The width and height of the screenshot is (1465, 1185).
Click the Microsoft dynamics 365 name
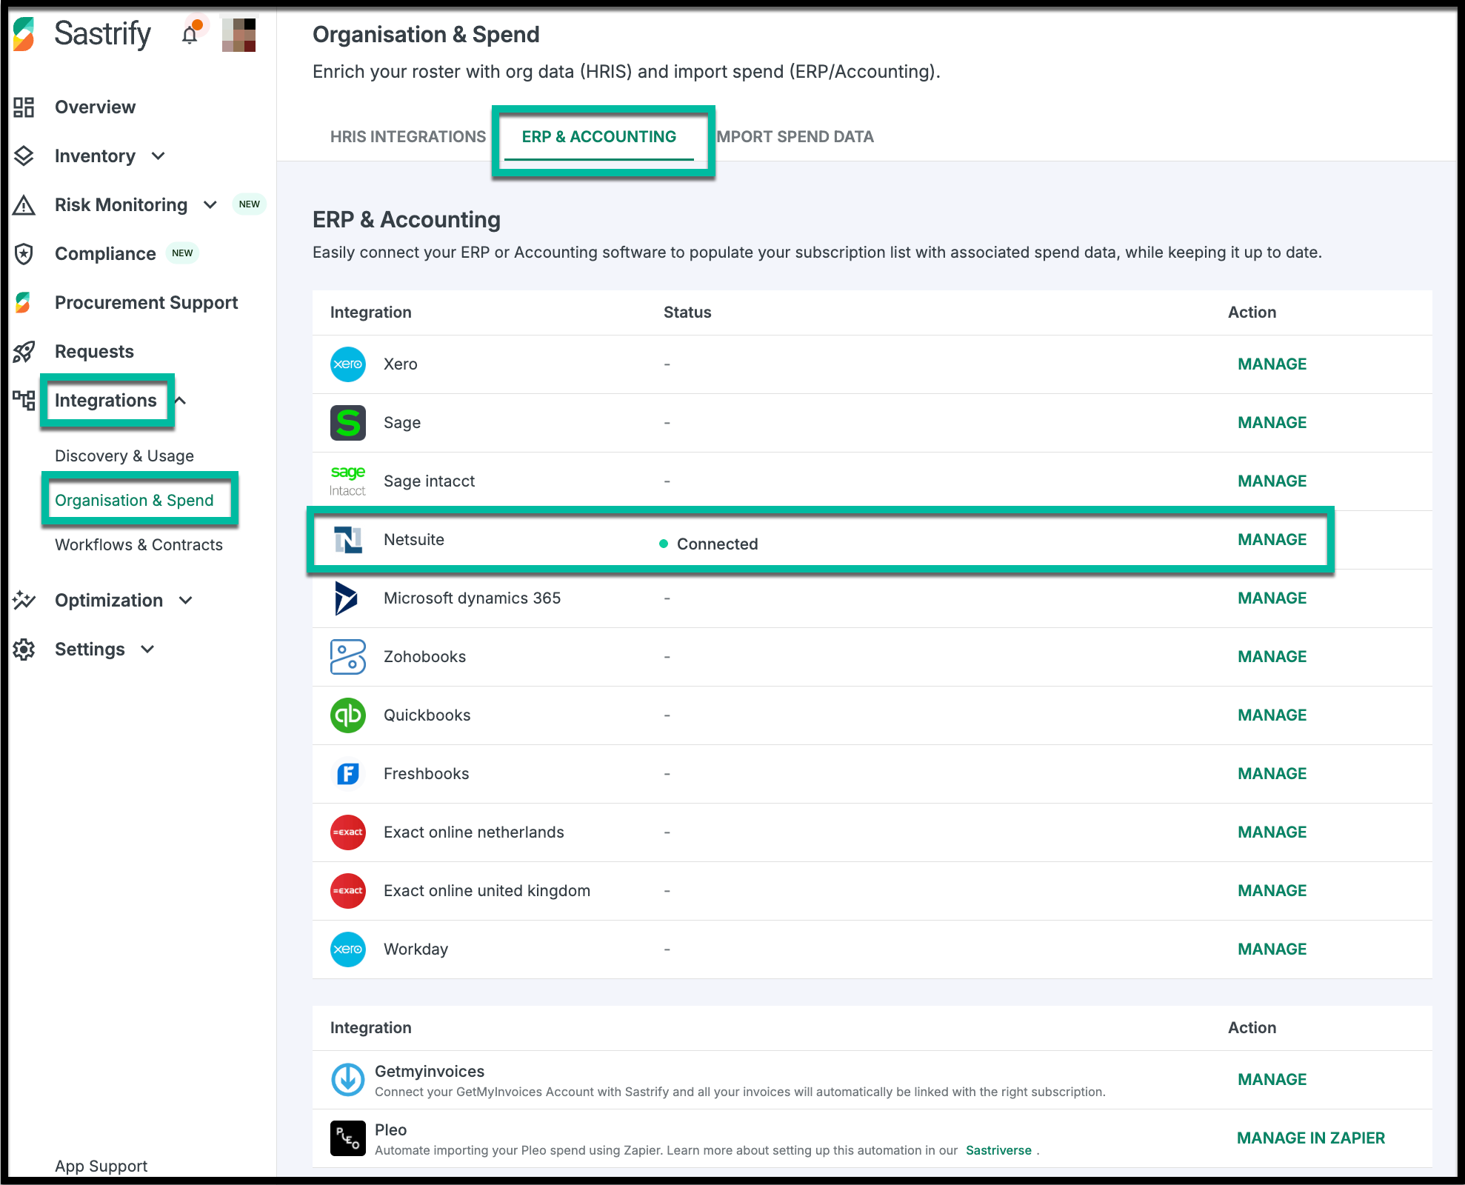pos(473,598)
